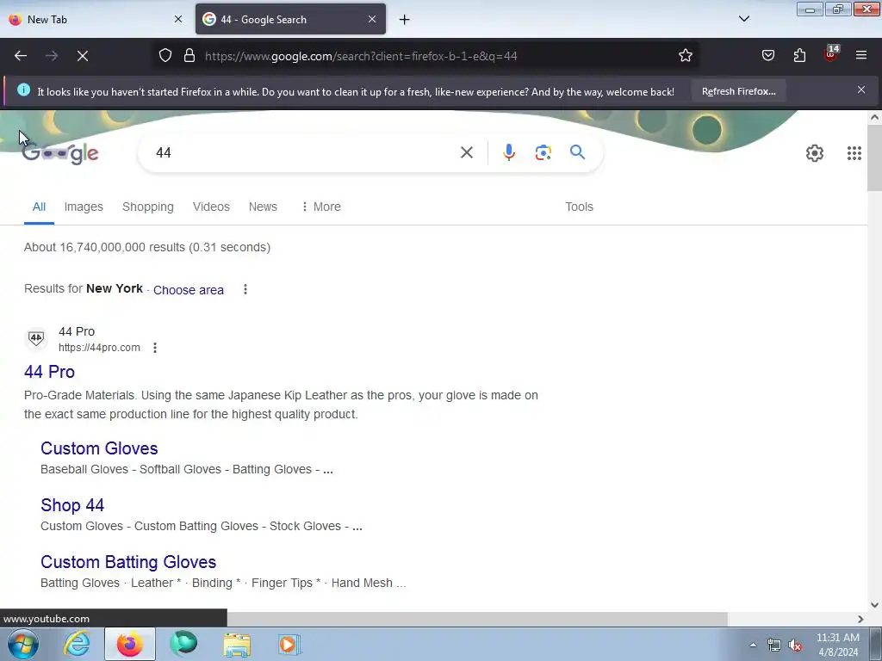Click the vertical scrollbar down arrow
882x661 pixels.
[x=874, y=605]
